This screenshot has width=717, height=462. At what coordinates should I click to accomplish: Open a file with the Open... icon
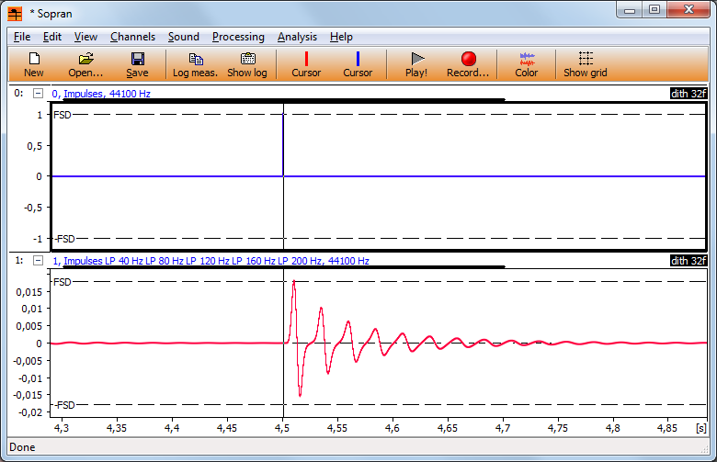pyautogui.click(x=85, y=64)
